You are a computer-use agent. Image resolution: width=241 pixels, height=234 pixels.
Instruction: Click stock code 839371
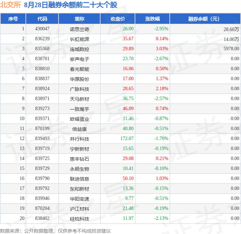pyautogui.click(x=42, y=119)
